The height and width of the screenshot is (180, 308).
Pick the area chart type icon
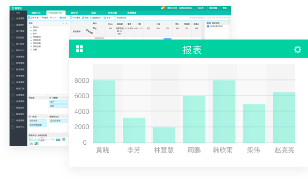[x=58, y=140]
